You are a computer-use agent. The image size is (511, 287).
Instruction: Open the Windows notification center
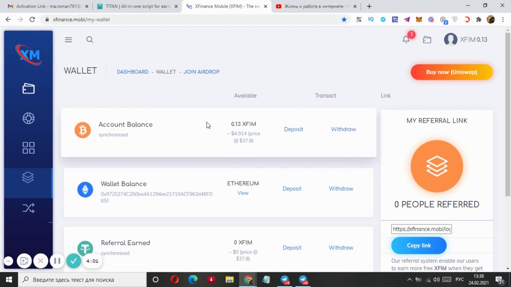point(499,280)
